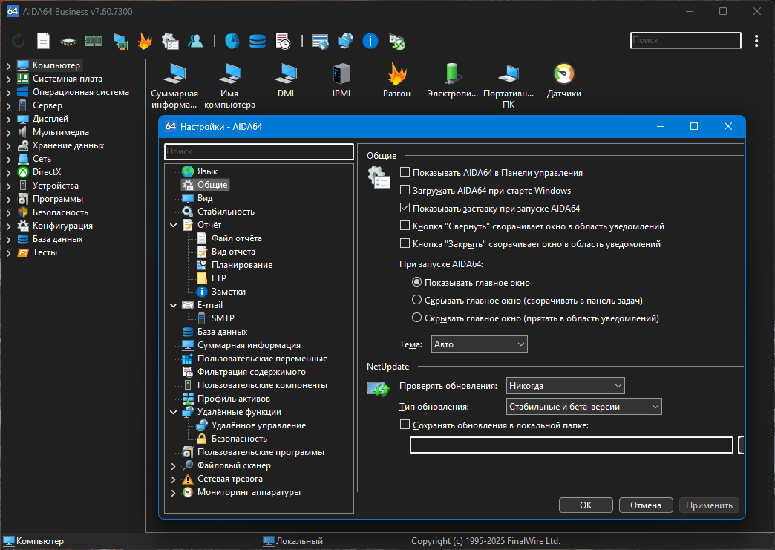Click the flame stability test toolbar icon
This screenshot has height=550, width=775.
tap(145, 41)
